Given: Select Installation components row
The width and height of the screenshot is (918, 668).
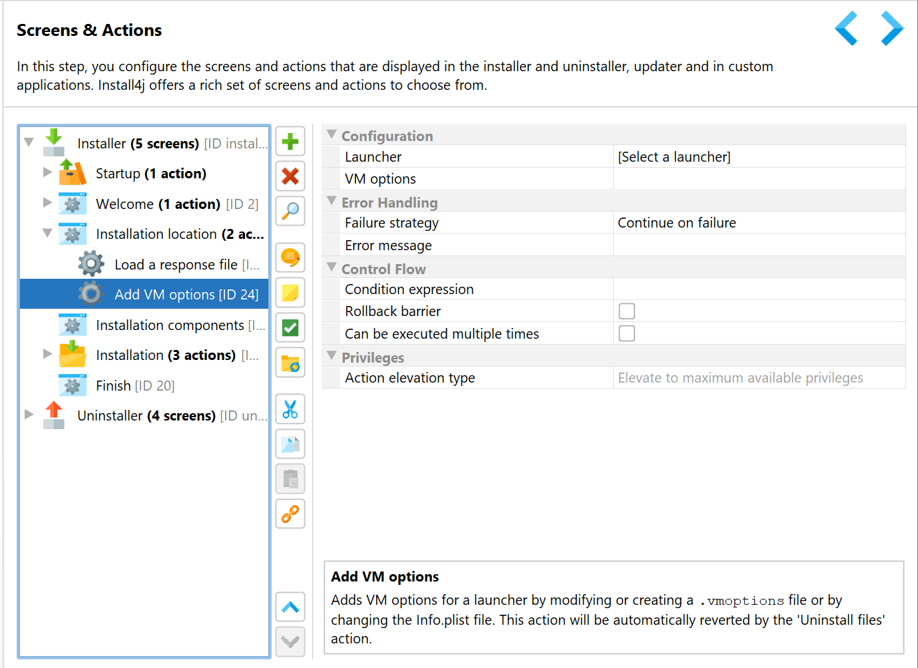Looking at the screenshot, I should (x=144, y=325).
